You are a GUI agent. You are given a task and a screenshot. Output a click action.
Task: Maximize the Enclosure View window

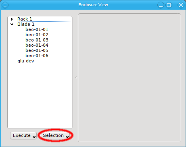click(169, 5)
